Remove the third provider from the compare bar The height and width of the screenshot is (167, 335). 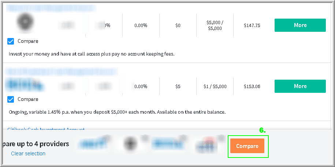click(183, 138)
